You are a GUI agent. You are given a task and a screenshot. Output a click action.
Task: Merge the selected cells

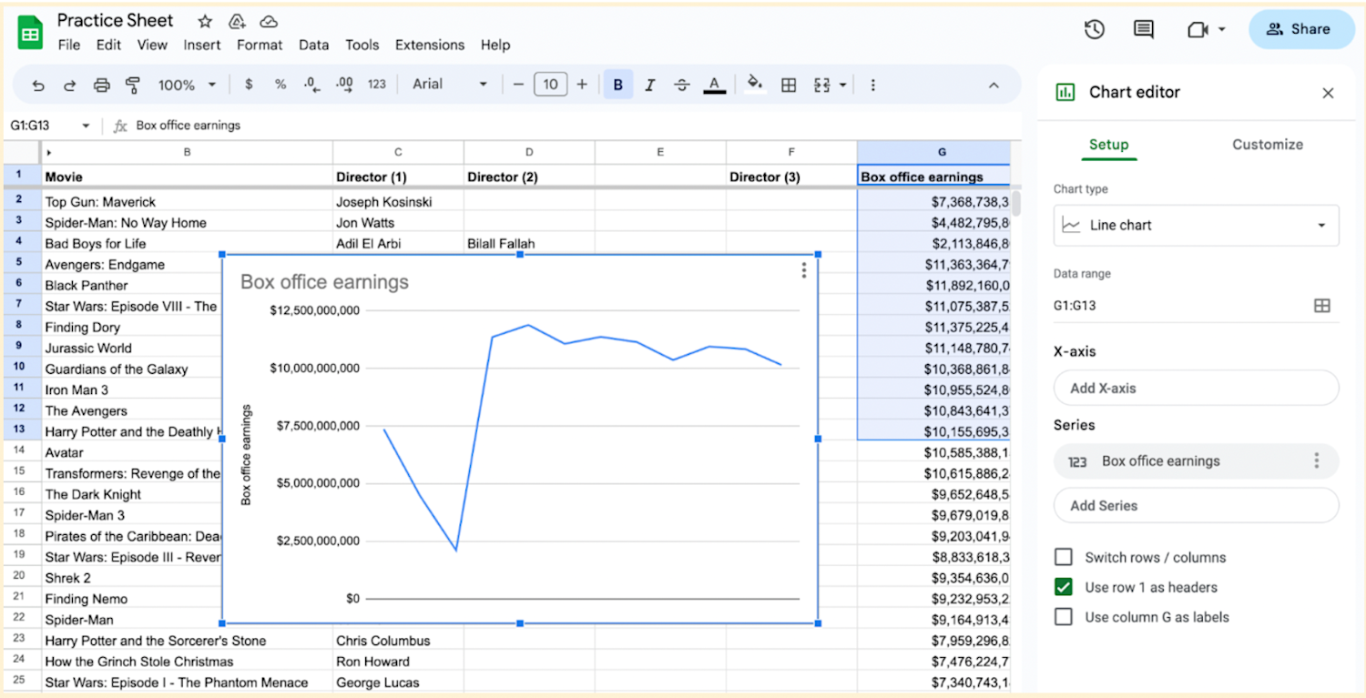(x=822, y=85)
